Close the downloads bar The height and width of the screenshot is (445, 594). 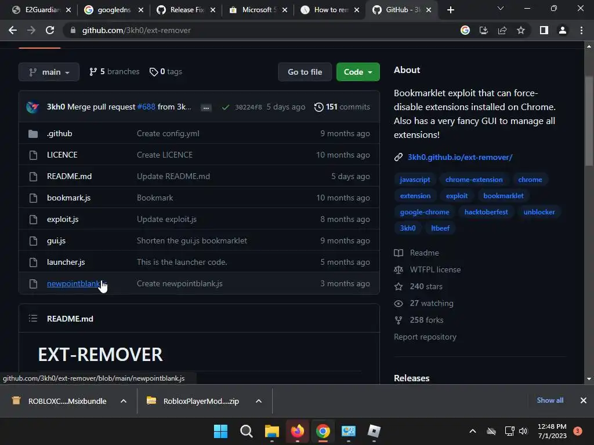(x=584, y=400)
